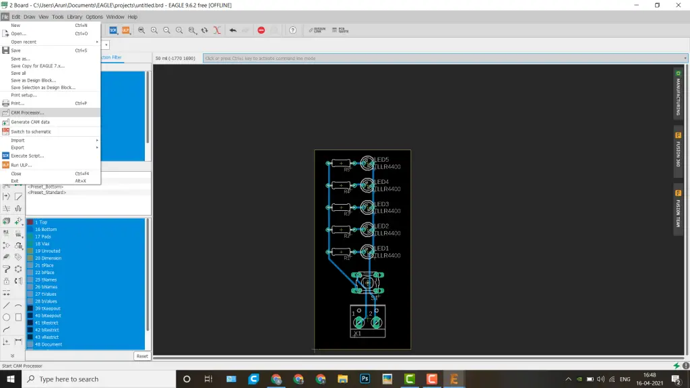Click the ULP run toolbar icon

(126, 30)
